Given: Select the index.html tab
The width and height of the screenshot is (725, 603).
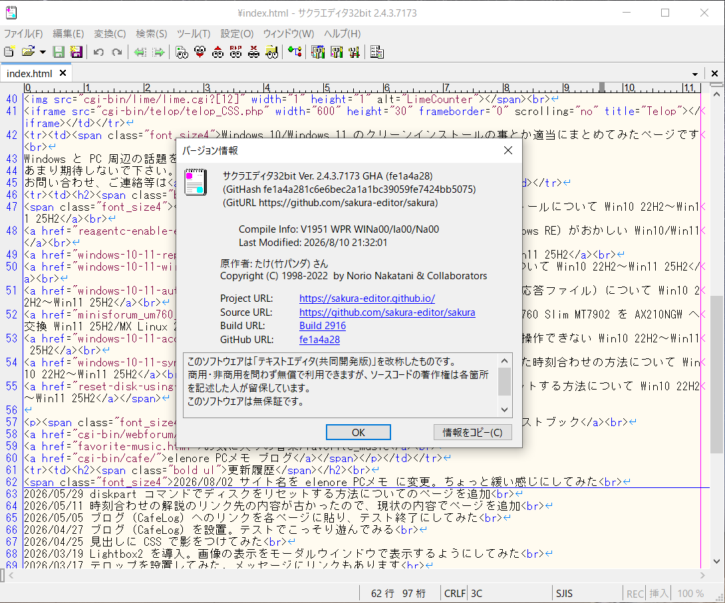Looking at the screenshot, I should pyautogui.click(x=29, y=74).
